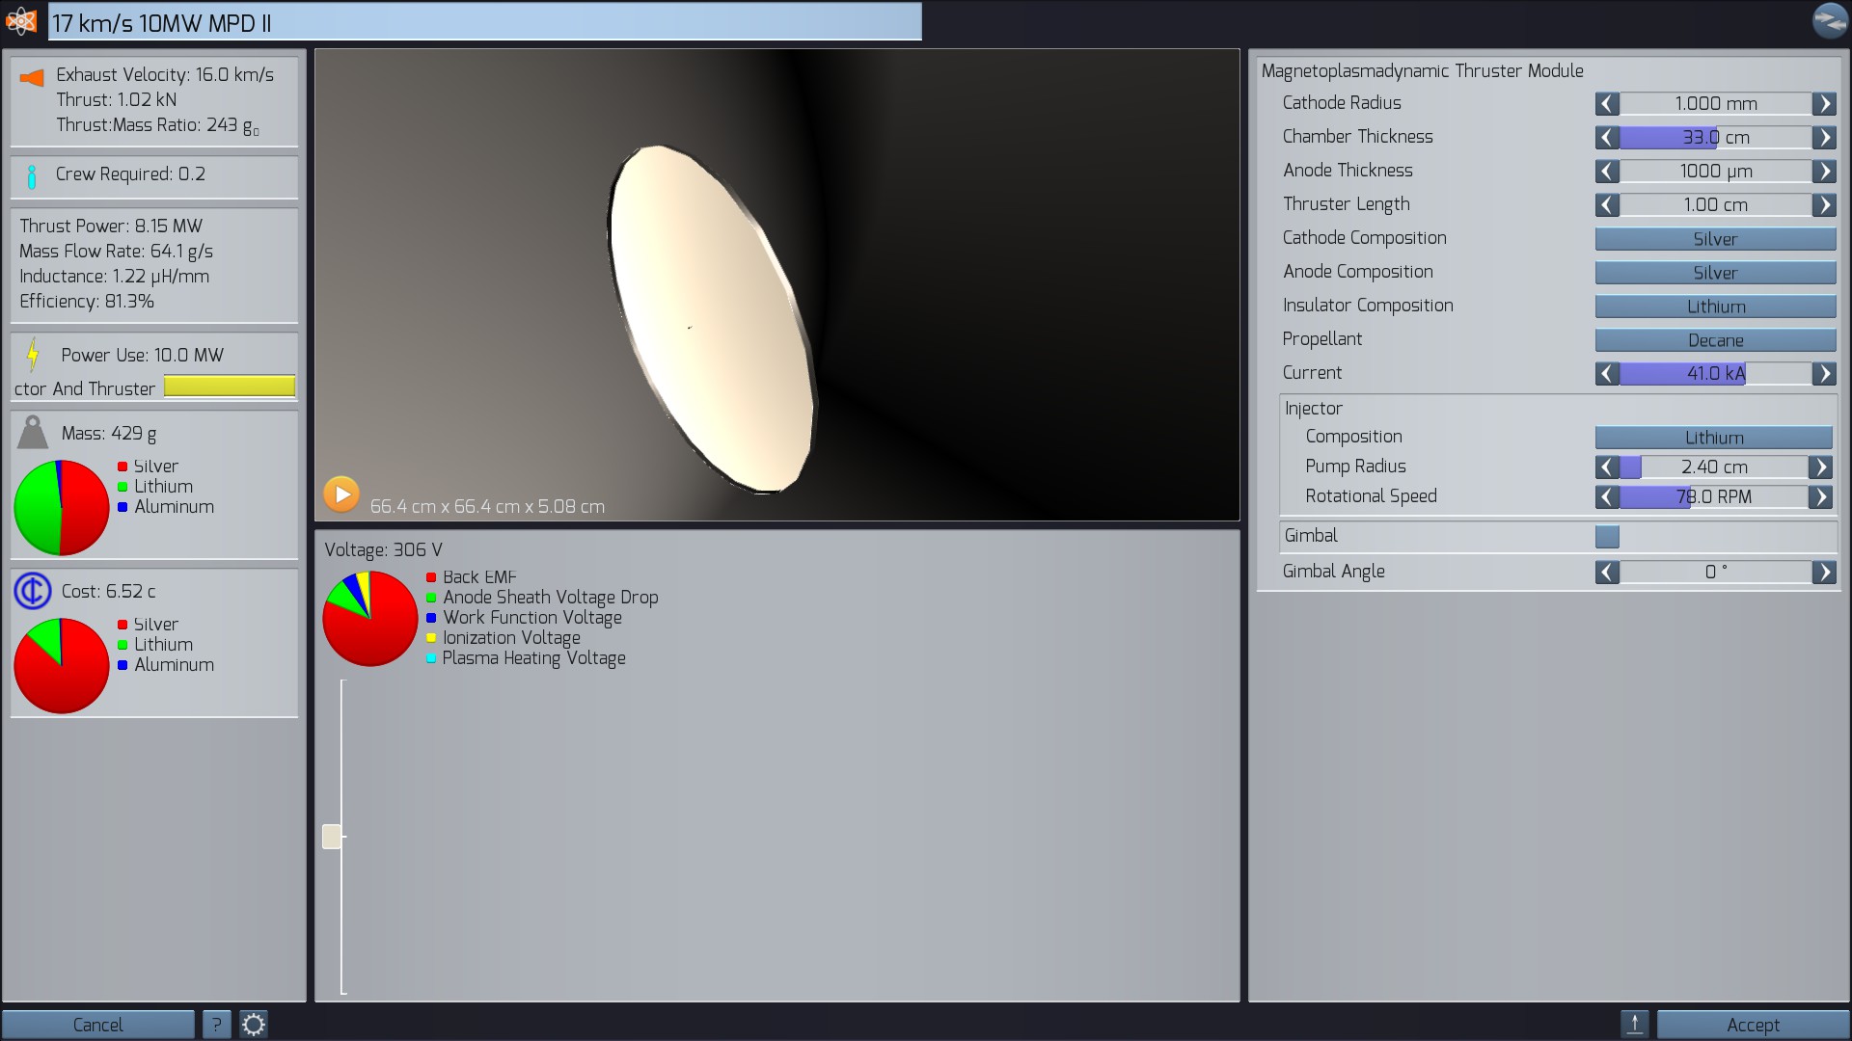This screenshot has width=1852, height=1041.
Task: Open the help question mark button
Action: coord(216,1024)
